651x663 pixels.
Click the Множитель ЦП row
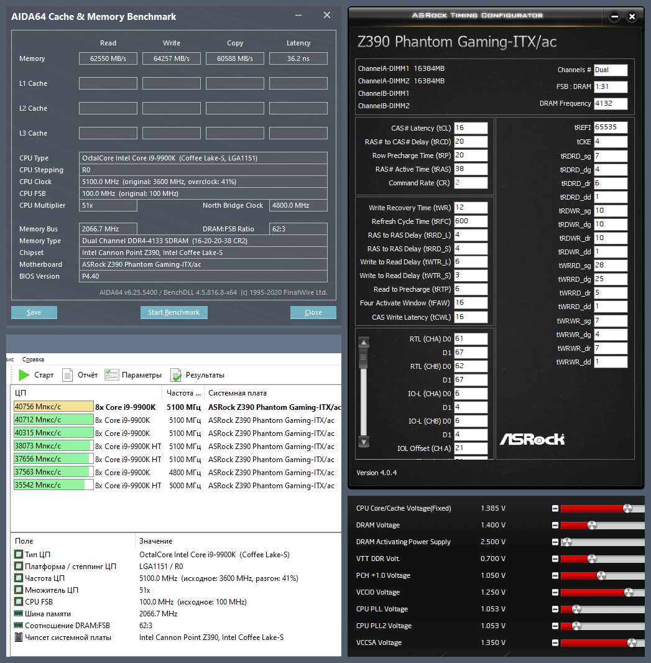point(178,590)
